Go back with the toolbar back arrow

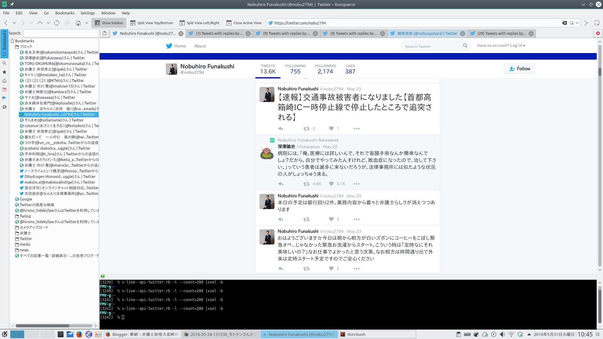coord(6,23)
